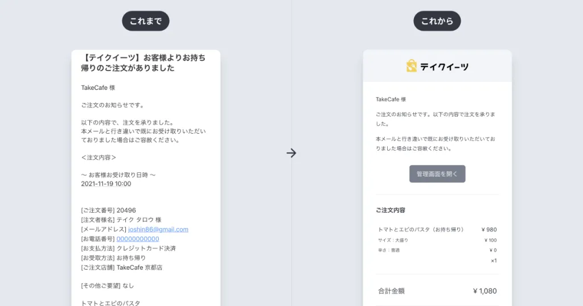
Task: Click the pickup date 2021-11-19 10:00
Action: 106,184
